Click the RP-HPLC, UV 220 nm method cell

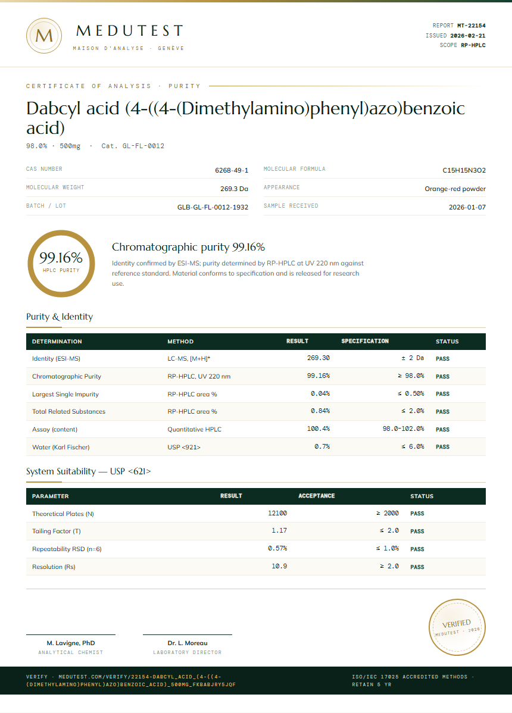[x=199, y=377]
